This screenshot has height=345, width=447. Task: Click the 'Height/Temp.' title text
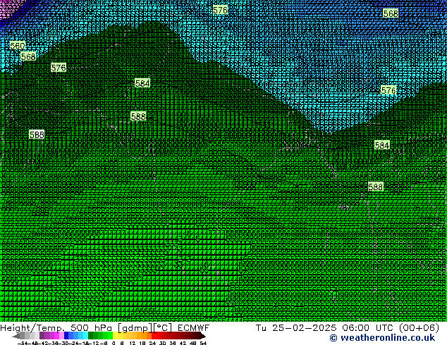[x=32, y=328]
